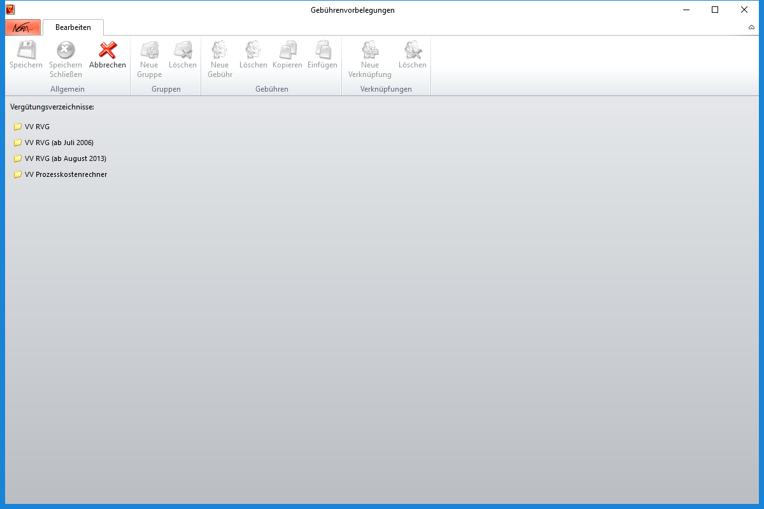The image size is (764, 509).
Task: Click Löschen in the Gruppen section
Action: click(183, 50)
